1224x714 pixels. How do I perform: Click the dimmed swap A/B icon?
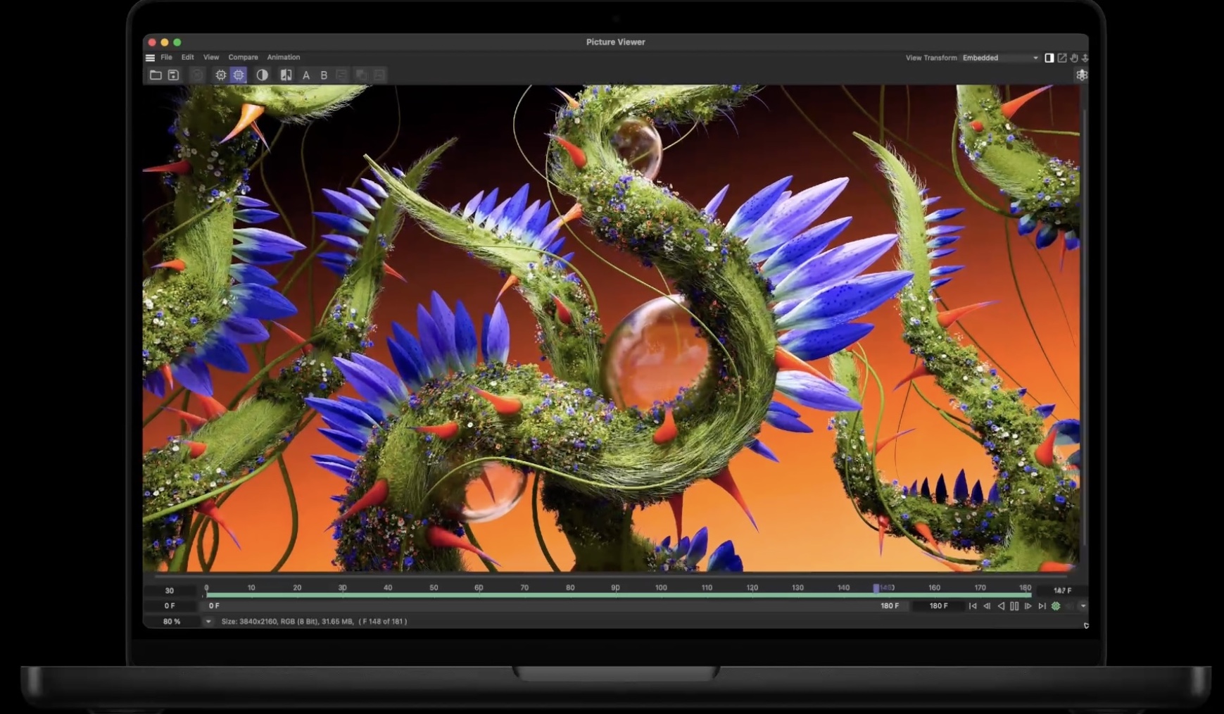(x=341, y=75)
